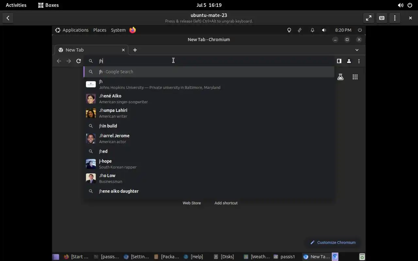Close the New Tab tab
Screen dimensions: 418x261
pos(123,50)
